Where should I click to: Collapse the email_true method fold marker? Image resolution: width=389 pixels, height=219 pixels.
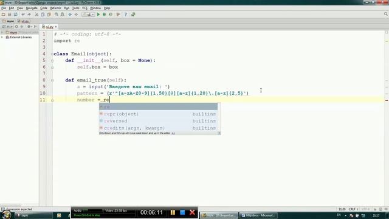(52, 80)
